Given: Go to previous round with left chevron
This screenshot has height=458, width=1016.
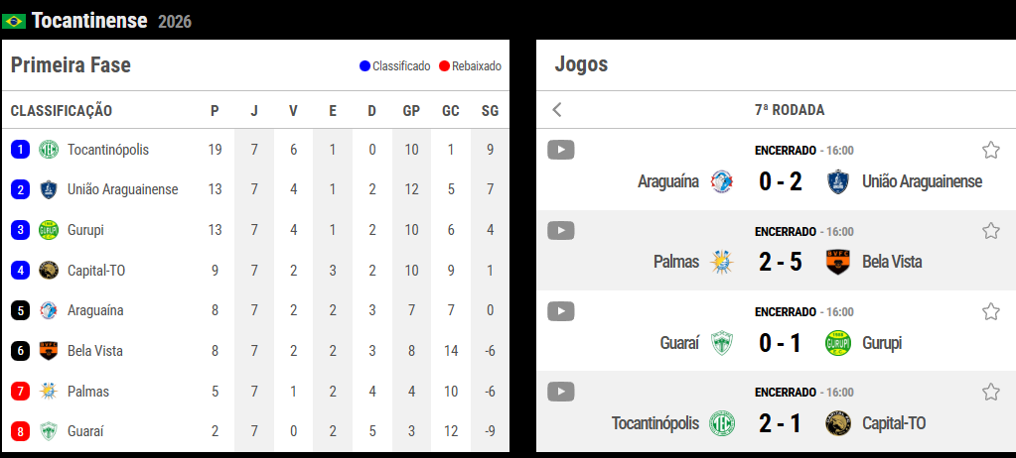Looking at the screenshot, I should click(x=557, y=110).
